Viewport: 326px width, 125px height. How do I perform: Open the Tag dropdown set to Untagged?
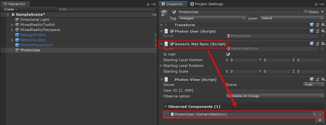click(x=212, y=18)
